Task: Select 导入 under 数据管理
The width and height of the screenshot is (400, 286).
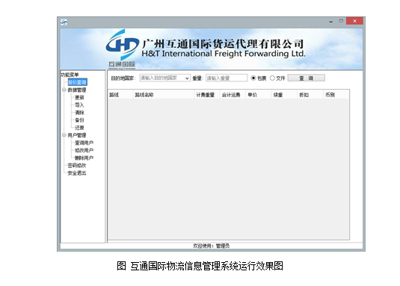Action: [x=79, y=105]
